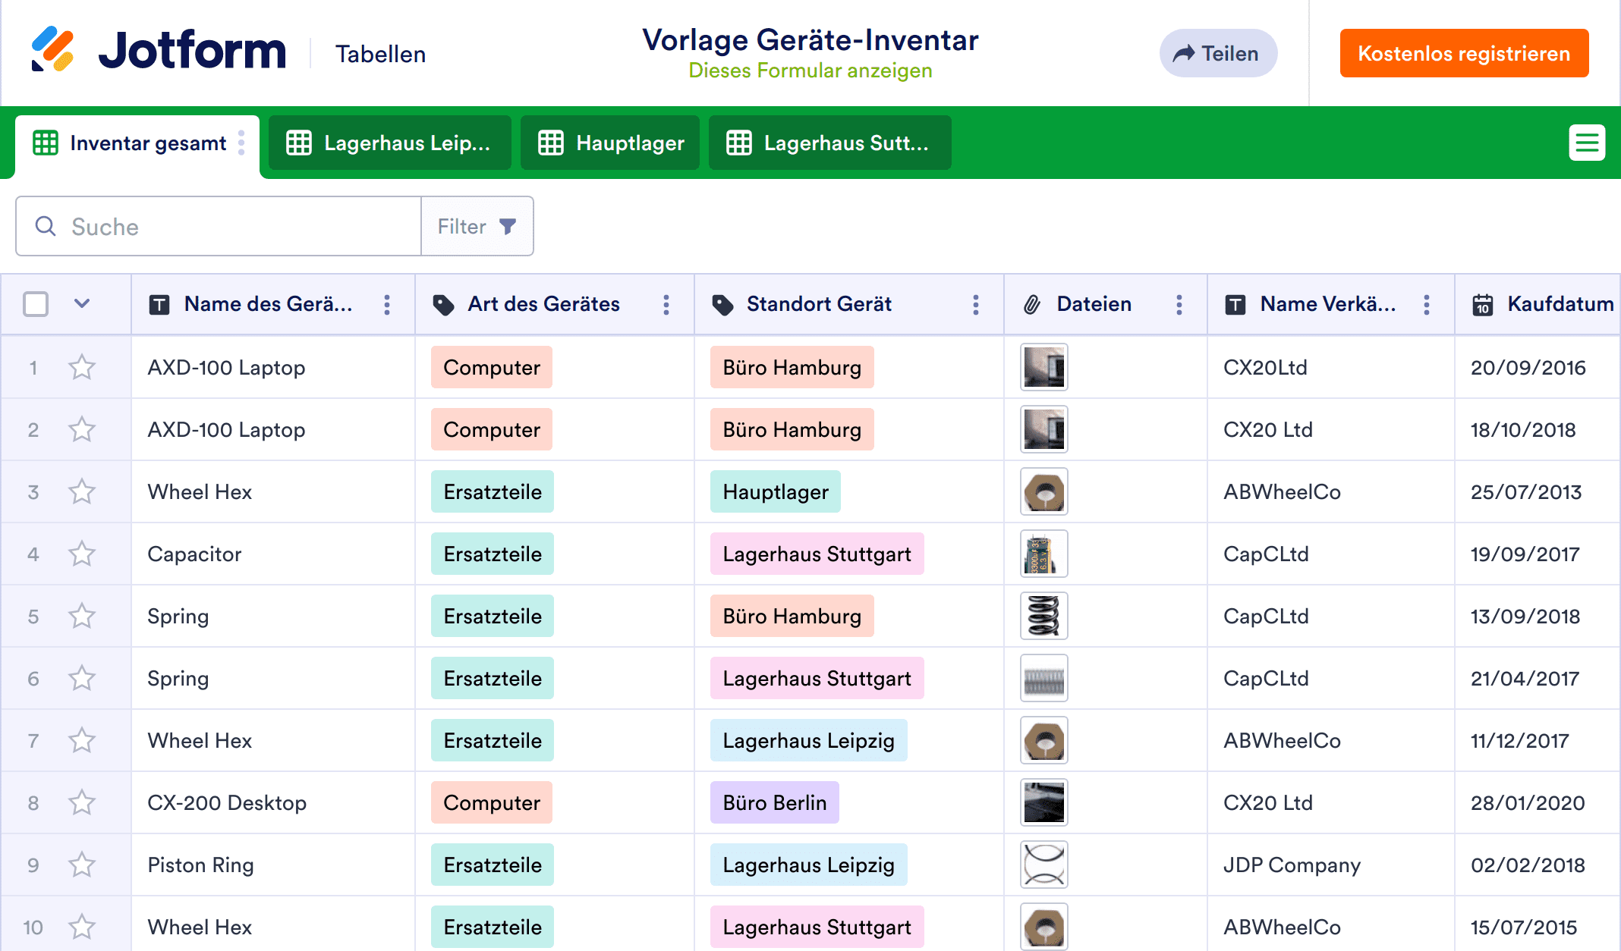Star row 1 AXD-100 Laptop
The width and height of the screenshot is (1621, 951).
[82, 368]
